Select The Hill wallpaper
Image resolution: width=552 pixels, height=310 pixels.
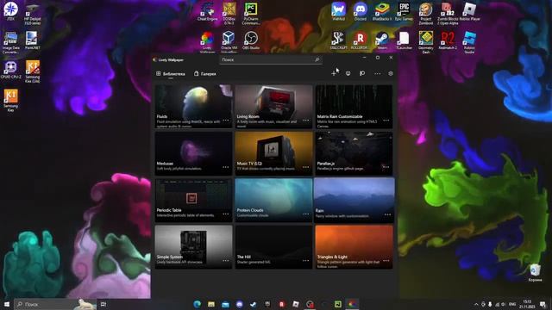point(273,247)
